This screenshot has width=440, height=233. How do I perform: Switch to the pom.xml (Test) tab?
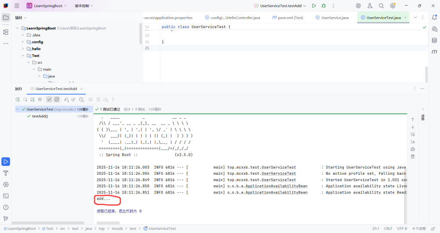point(287,18)
